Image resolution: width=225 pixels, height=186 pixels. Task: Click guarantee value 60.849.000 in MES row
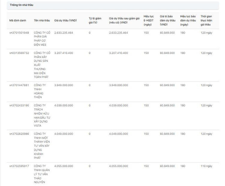tap(167, 33)
